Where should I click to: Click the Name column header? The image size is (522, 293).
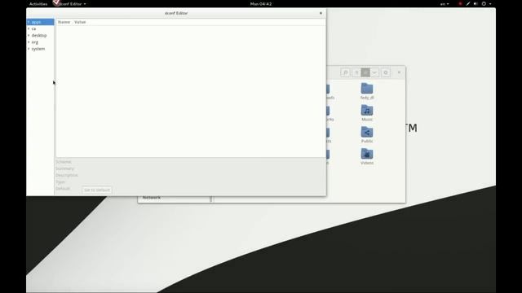coord(64,22)
